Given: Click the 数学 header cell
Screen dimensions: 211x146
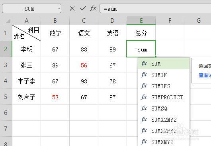Looking at the screenshot, I should pos(55,33).
